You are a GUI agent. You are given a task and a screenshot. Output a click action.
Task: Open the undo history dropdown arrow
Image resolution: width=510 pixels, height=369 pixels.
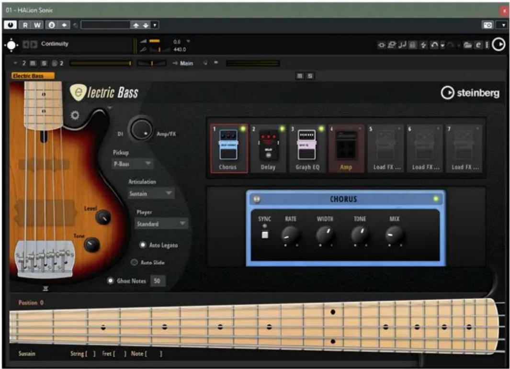[x=442, y=45]
